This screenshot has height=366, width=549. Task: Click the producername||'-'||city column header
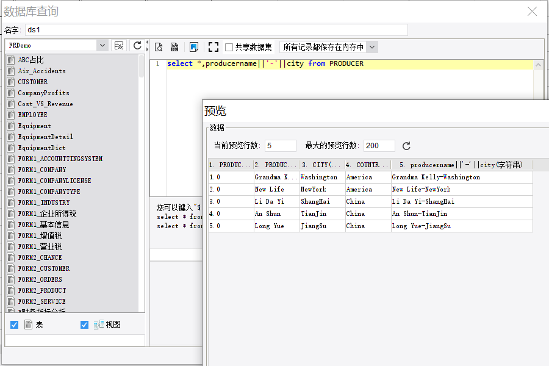pos(462,165)
